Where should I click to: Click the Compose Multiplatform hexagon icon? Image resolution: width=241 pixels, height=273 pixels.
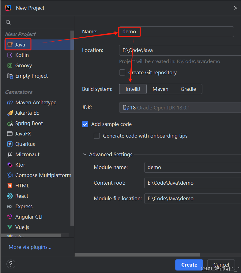coord(10,175)
